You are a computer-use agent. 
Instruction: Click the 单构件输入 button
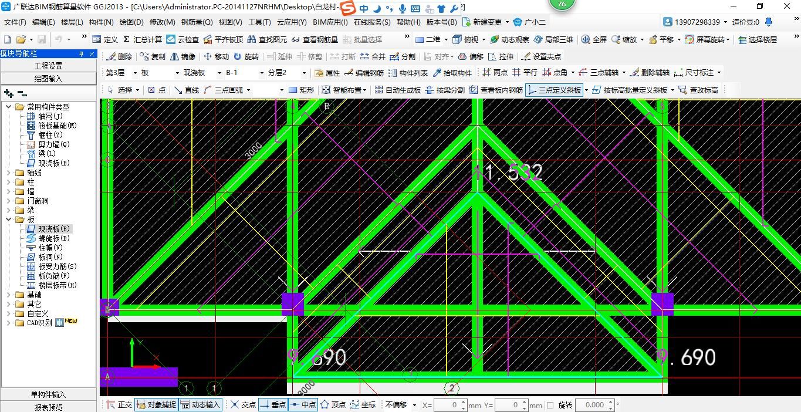[x=48, y=394]
